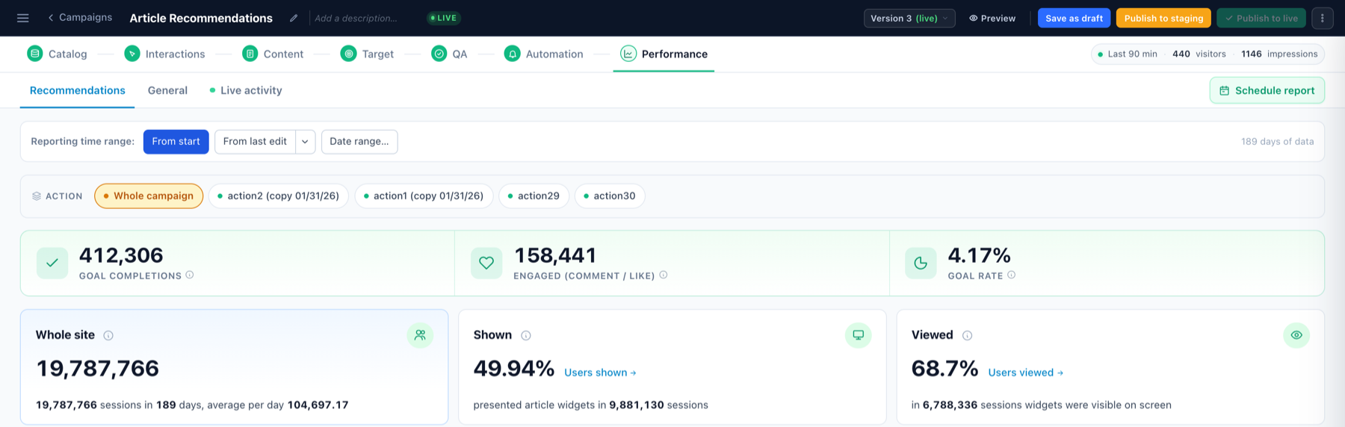The height and width of the screenshot is (427, 1345).
Task: Open the hamburger main menu
Action: point(23,18)
